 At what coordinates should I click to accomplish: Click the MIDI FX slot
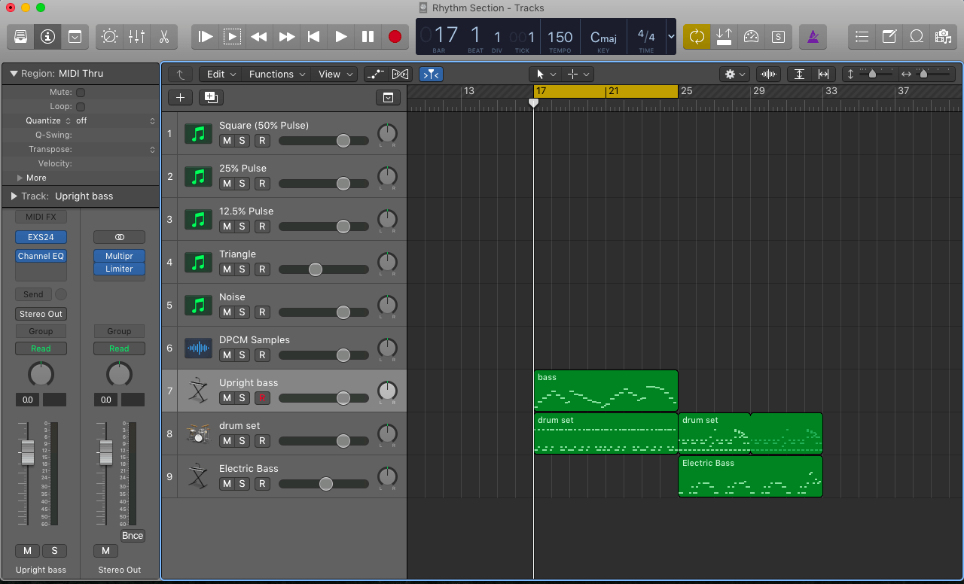41,217
